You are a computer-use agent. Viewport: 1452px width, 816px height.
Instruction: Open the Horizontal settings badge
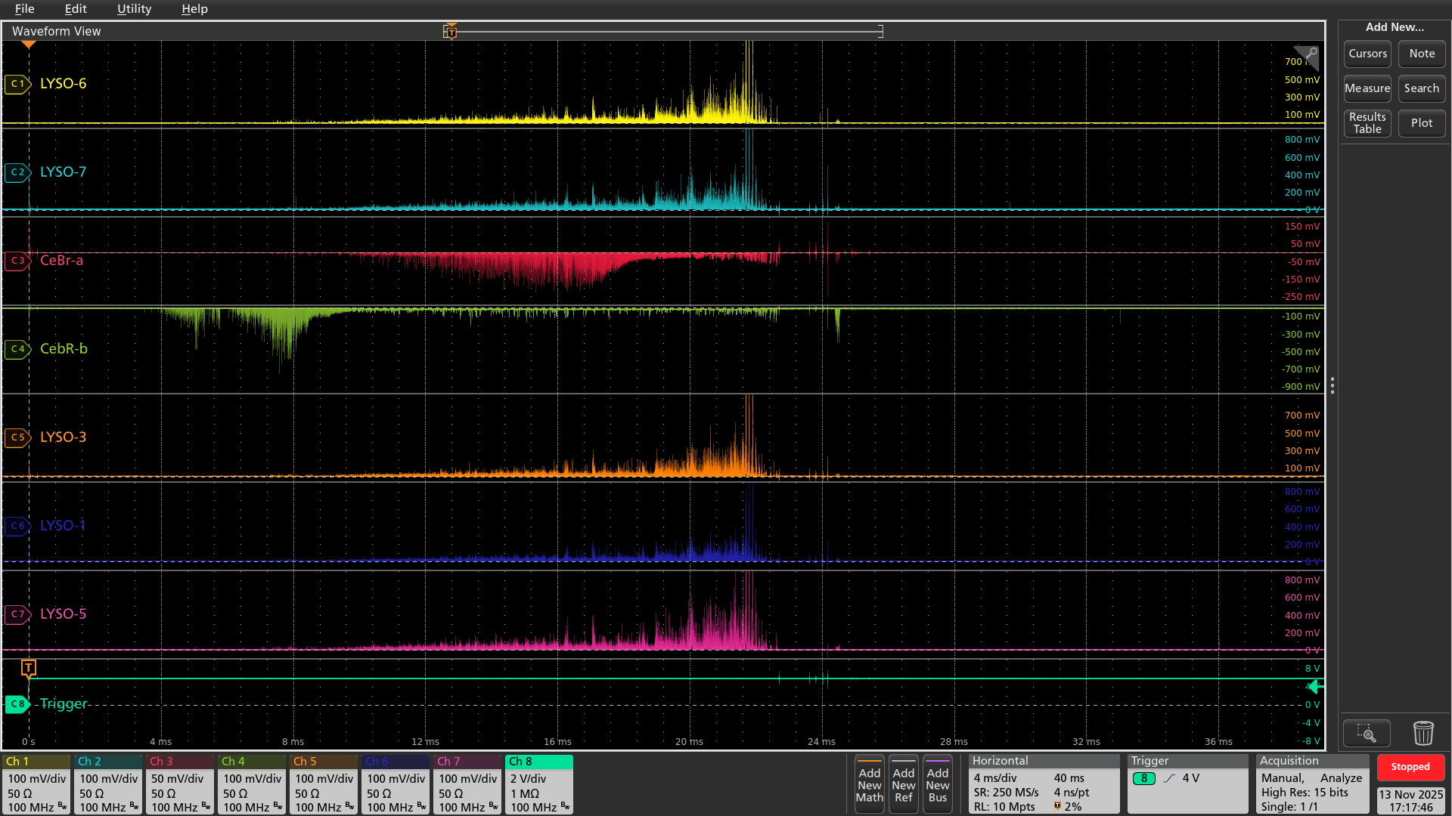click(1043, 784)
